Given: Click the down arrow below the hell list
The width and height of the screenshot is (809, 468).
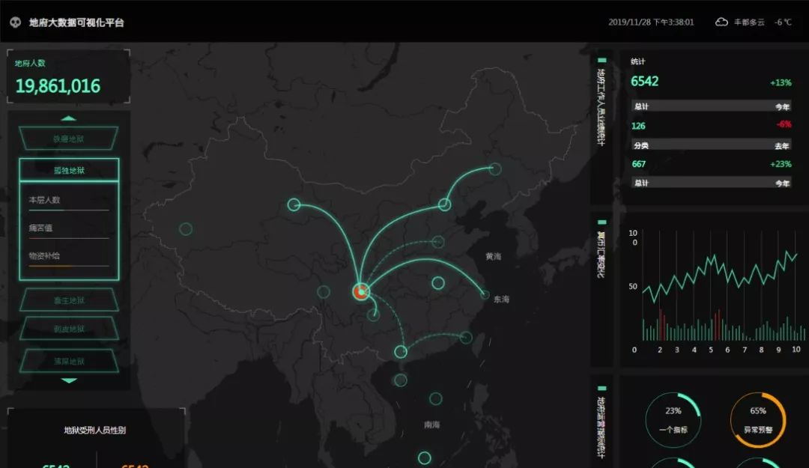Looking at the screenshot, I should click(69, 381).
